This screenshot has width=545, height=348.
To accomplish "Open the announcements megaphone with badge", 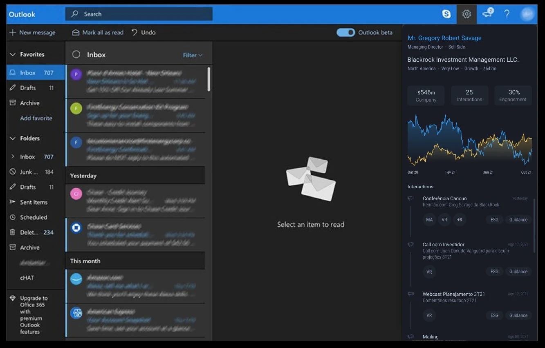I will point(487,13).
